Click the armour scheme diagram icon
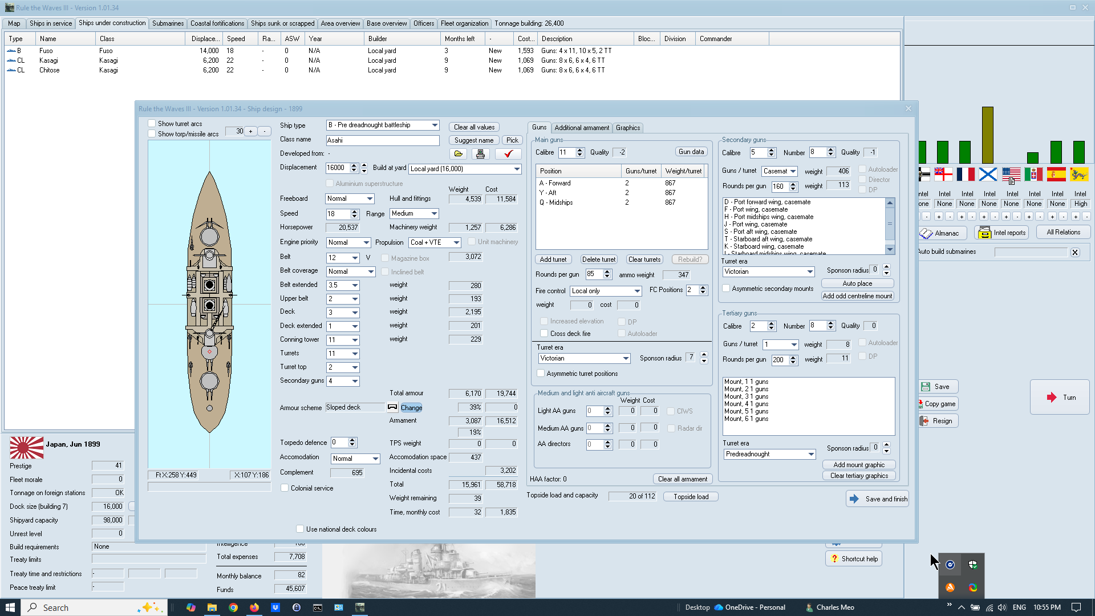1095x616 pixels. tap(392, 407)
